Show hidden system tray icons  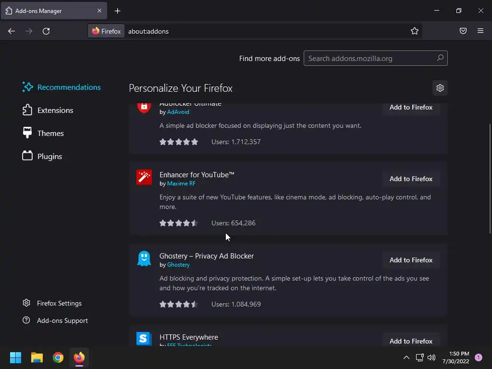tap(406, 357)
